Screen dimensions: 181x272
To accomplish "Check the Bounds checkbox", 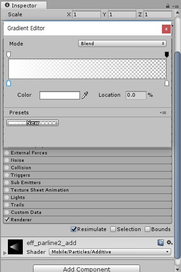I will point(147,229).
